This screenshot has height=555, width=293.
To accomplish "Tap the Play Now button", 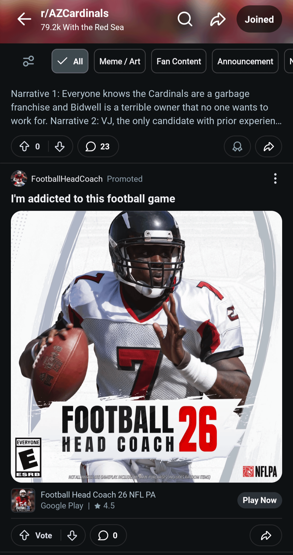I will (260, 500).
